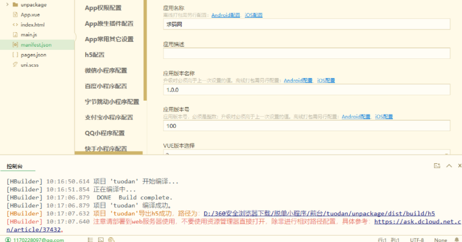This screenshot has width=462, height=242.
Task: Click the user account icon in the status bar
Action: point(7,239)
